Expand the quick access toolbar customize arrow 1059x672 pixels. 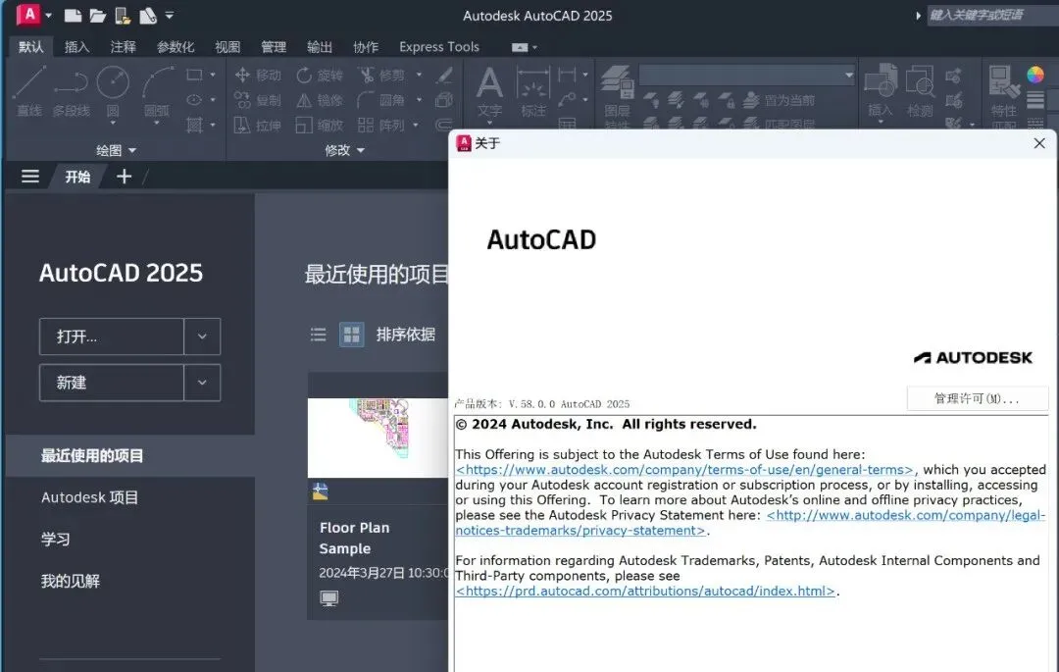(170, 14)
